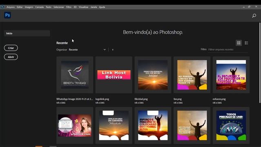Open the search magnifier icon
261x147 pixels.
pyautogui.click(x=254, y=16)
